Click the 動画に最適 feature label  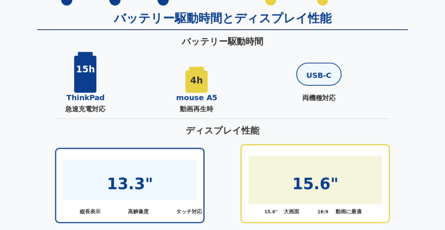[348, 211]
